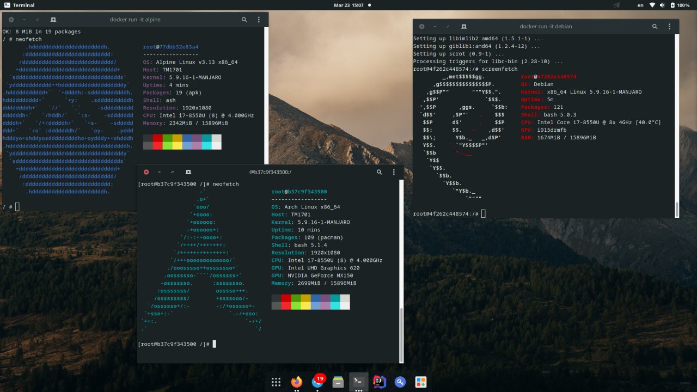Click 'Memory: 2699MiB / 15896MiB' line
Image resolution: width=697 pixels, height=392 pixels.
click(314, 283)
